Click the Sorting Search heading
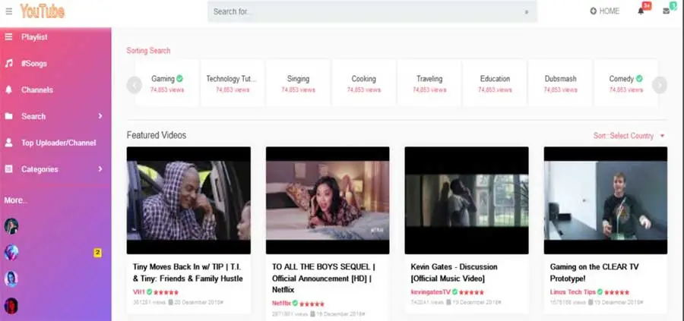 pos(148,51)
